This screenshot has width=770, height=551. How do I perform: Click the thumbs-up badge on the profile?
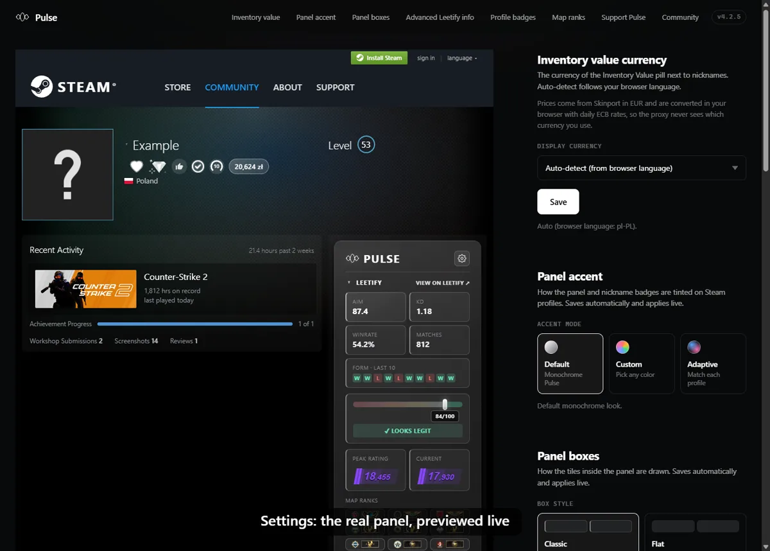179,166
